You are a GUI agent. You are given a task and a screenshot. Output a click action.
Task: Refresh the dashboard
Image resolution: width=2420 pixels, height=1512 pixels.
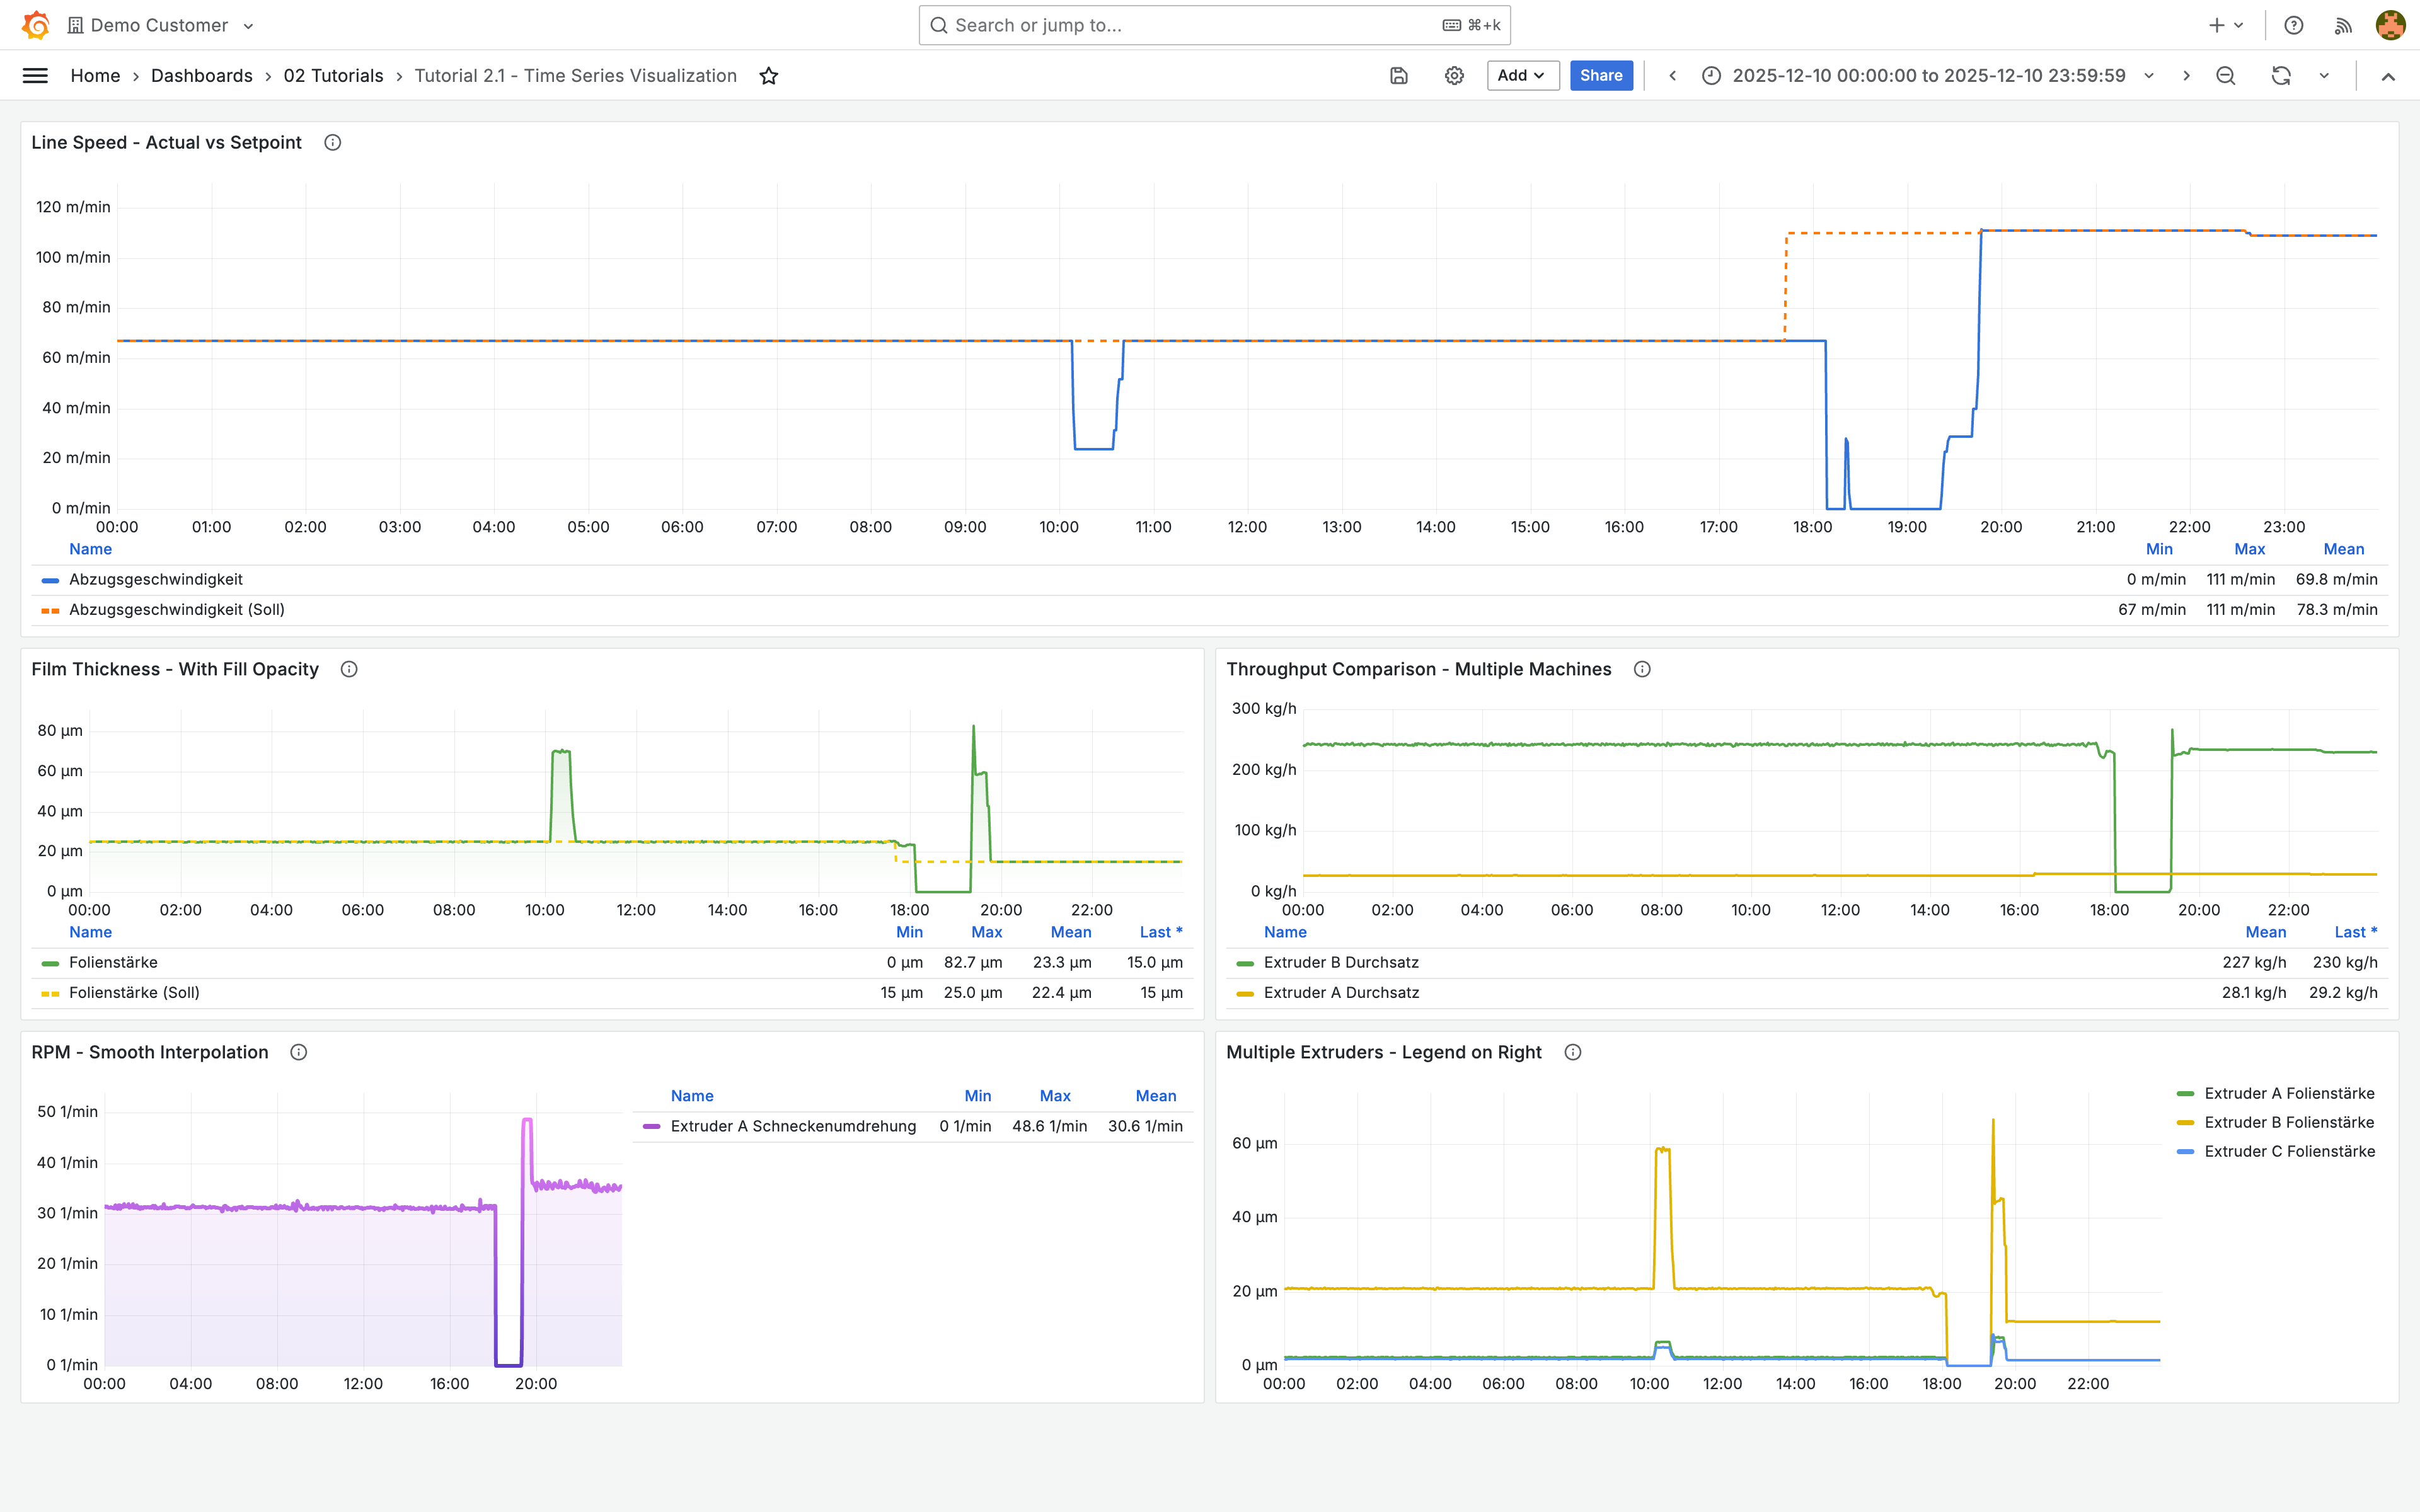(x=2281, y=76)
